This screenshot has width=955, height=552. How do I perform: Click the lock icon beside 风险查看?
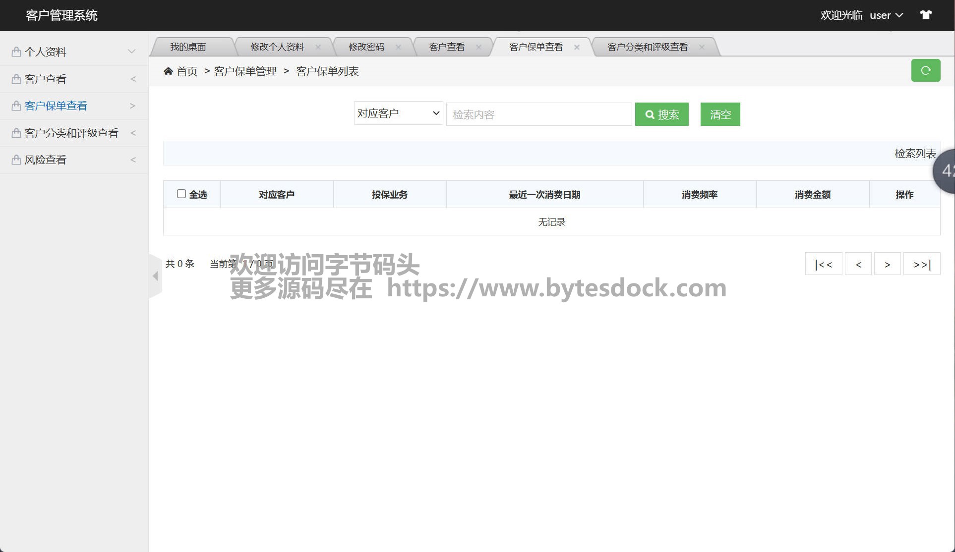(16, 160)
